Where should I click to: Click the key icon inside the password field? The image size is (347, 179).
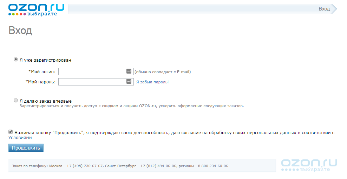coord(129,81)
